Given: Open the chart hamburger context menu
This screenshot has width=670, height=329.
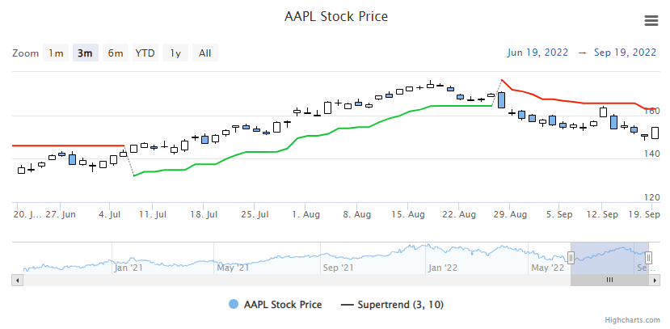Looking at the screenshot, I should tap(651, 20).
